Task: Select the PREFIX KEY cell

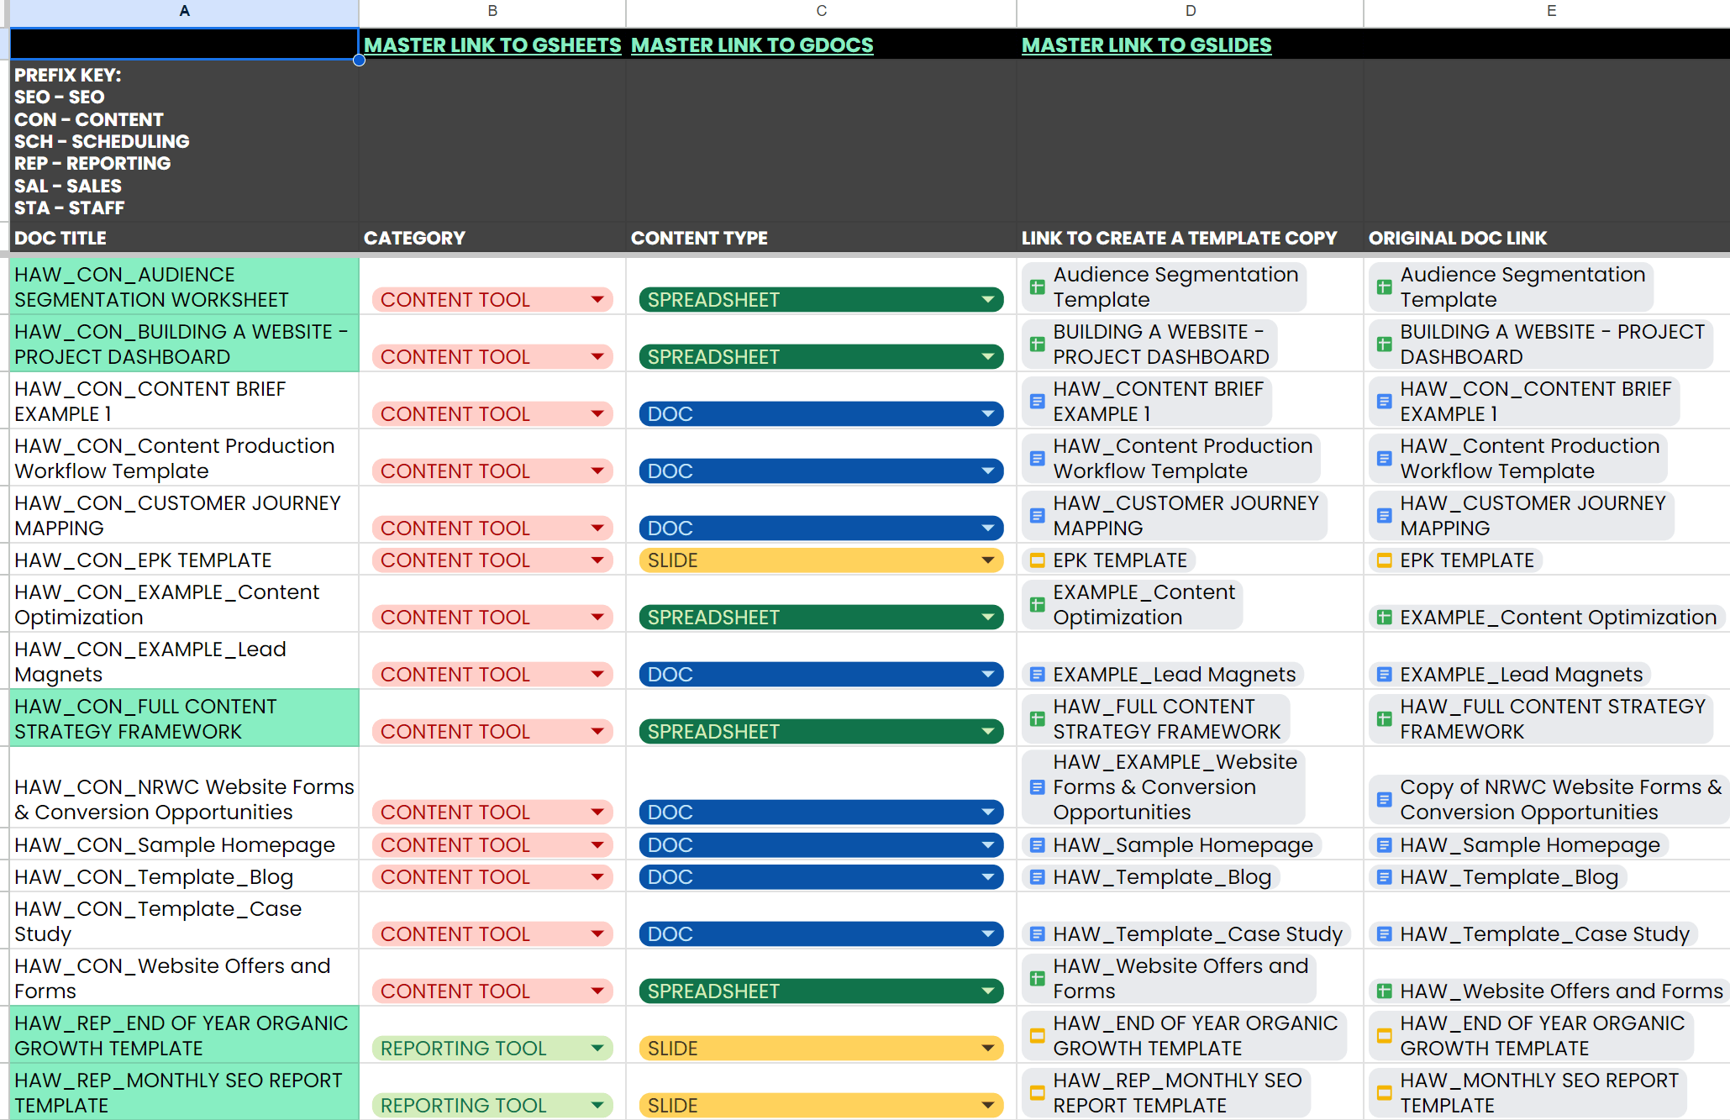Action: click(x=184, y=141)
